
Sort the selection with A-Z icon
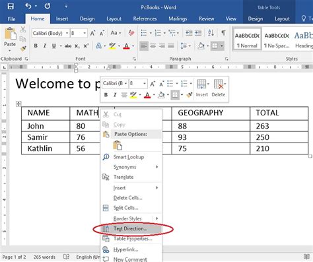pyautogui.click(x=211, y=33)
